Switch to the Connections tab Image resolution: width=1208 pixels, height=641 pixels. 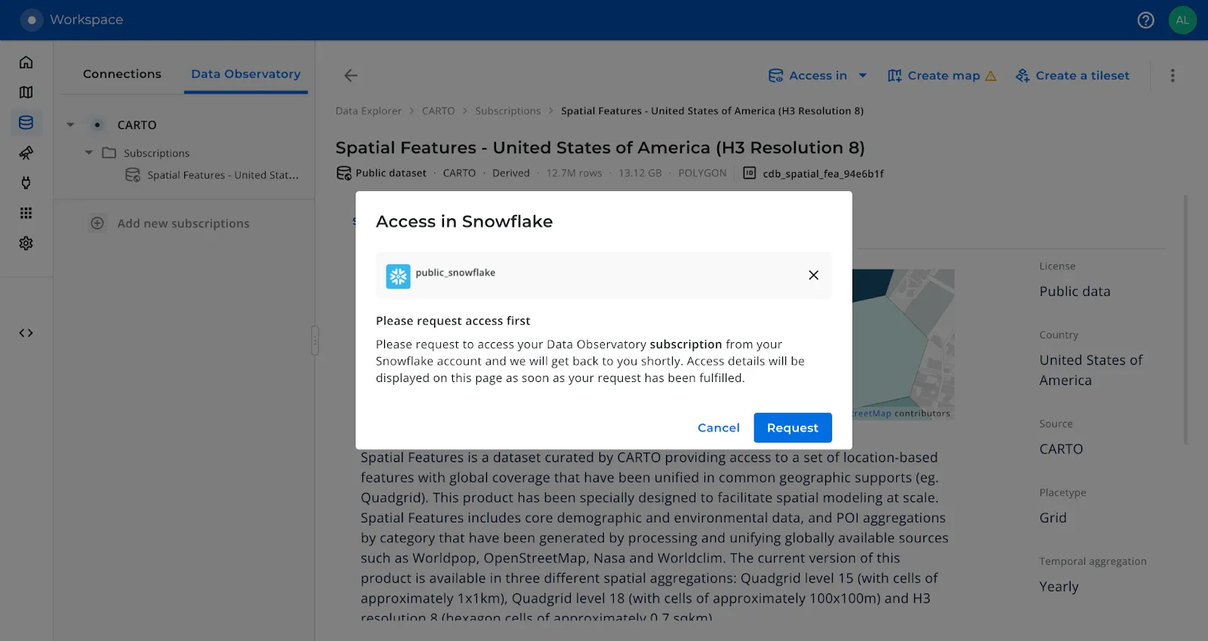(122, 74)
